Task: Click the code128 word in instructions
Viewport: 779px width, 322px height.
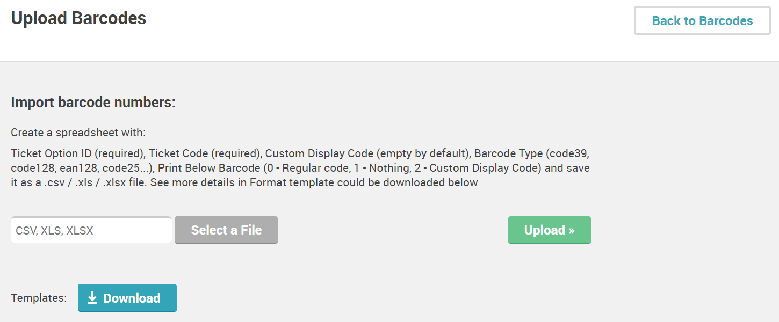Action: (30, 168)
